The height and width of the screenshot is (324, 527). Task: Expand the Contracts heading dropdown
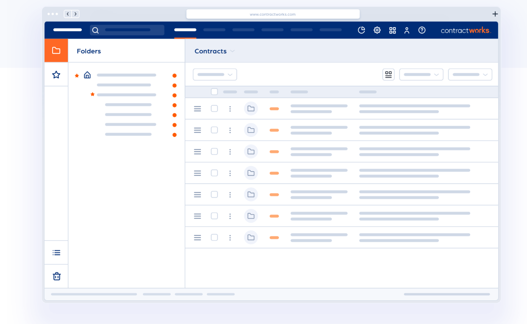[232, 51]
